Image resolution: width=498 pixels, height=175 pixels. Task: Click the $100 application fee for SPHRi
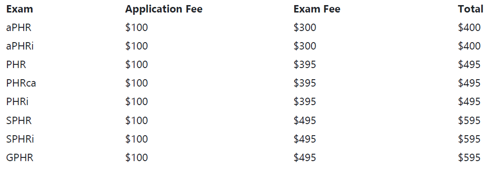pos(136,139)
